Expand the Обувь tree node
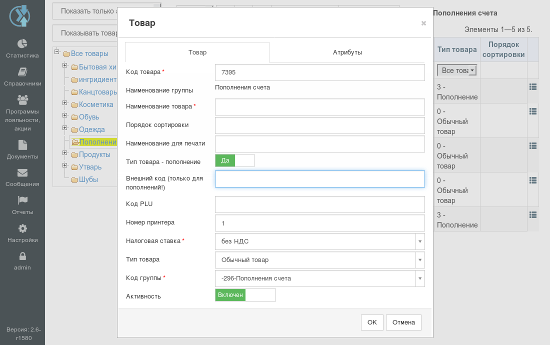 click(x=65, y=115)
